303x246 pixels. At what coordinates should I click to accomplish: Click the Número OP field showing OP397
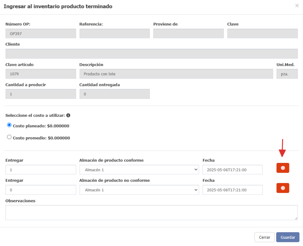pos(41,33)
